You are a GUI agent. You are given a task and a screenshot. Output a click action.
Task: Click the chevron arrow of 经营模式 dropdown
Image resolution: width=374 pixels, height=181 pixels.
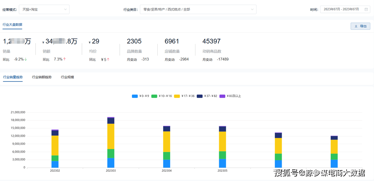click(65, 9)
